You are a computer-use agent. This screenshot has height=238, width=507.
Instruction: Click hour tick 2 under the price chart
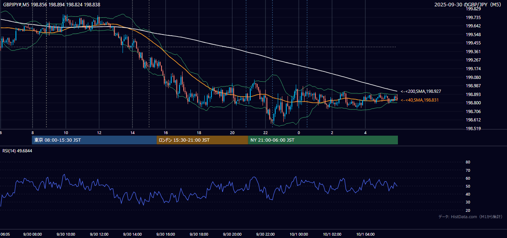point(332,133)
